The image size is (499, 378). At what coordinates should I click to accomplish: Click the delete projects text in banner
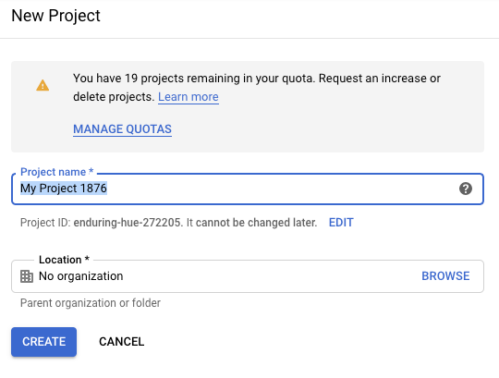[114, 97]
